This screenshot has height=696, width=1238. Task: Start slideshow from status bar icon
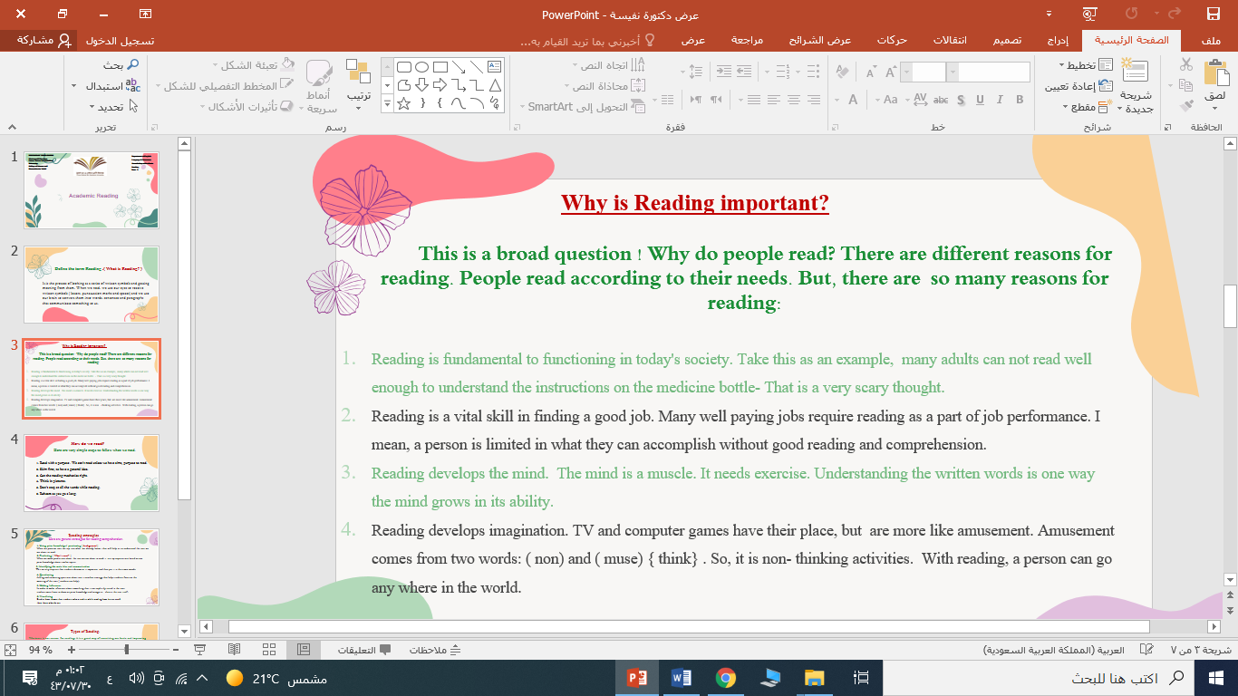coord(200,650)
